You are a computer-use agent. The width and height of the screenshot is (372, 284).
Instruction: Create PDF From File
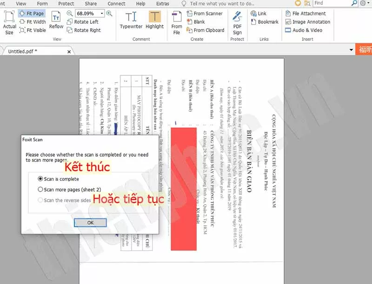tap(177, 22)
